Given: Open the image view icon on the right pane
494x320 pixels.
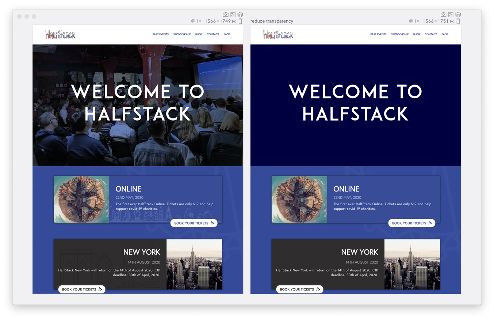Looking at the screenshot, I should click(451, 14).
